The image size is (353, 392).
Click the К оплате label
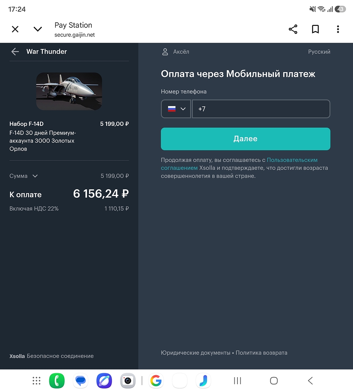(x=25, y=195)
